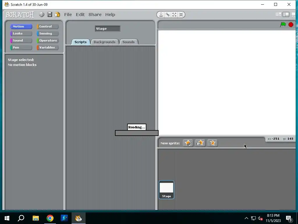
Task: Switch to small stage view
Action: coord(279,15)
